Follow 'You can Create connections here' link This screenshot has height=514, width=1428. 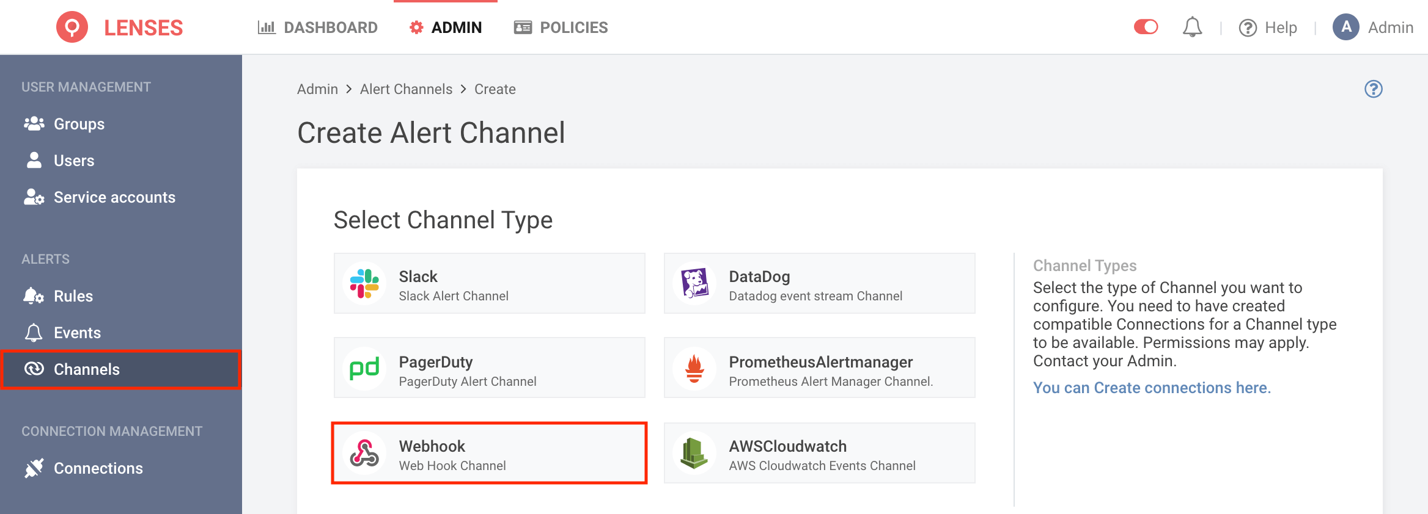point(1152,388)
